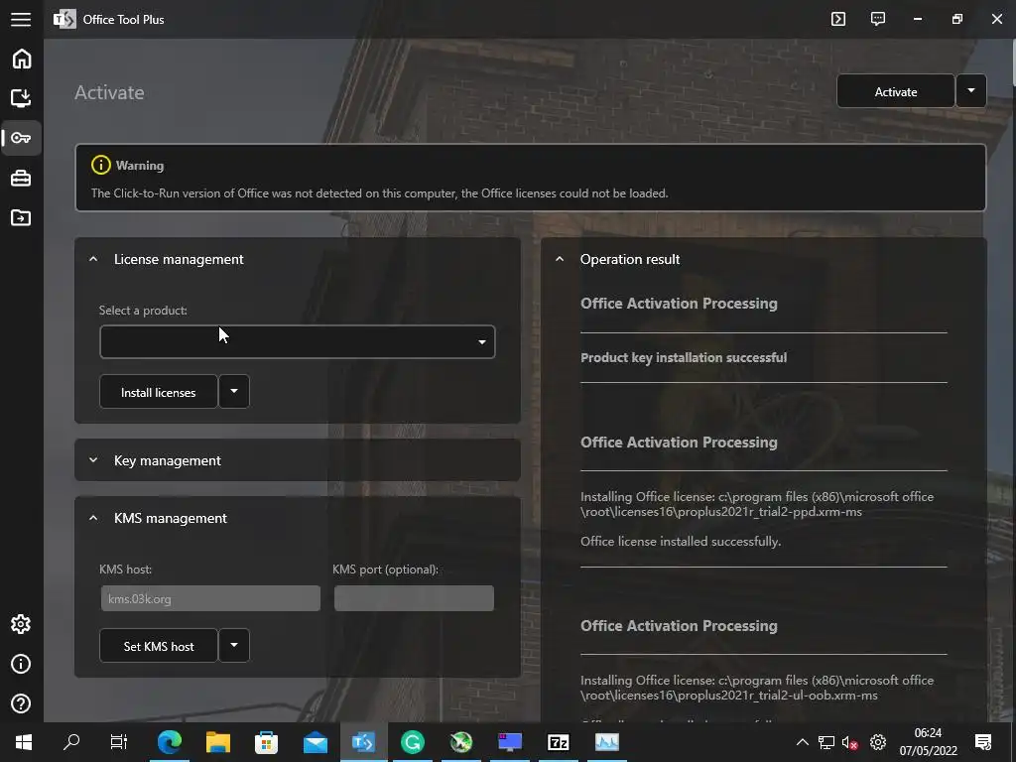Image resolution: width=1016 pixels, height=762 pixels.
Task: Open the Help question mark icon
Action: click(x=21, y=703)
